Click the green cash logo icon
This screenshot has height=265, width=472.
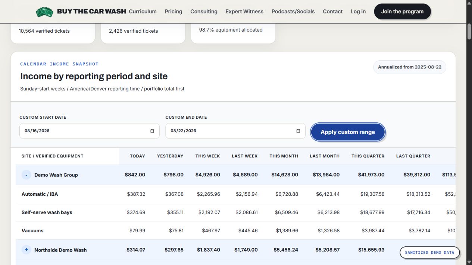coord(45,12)
